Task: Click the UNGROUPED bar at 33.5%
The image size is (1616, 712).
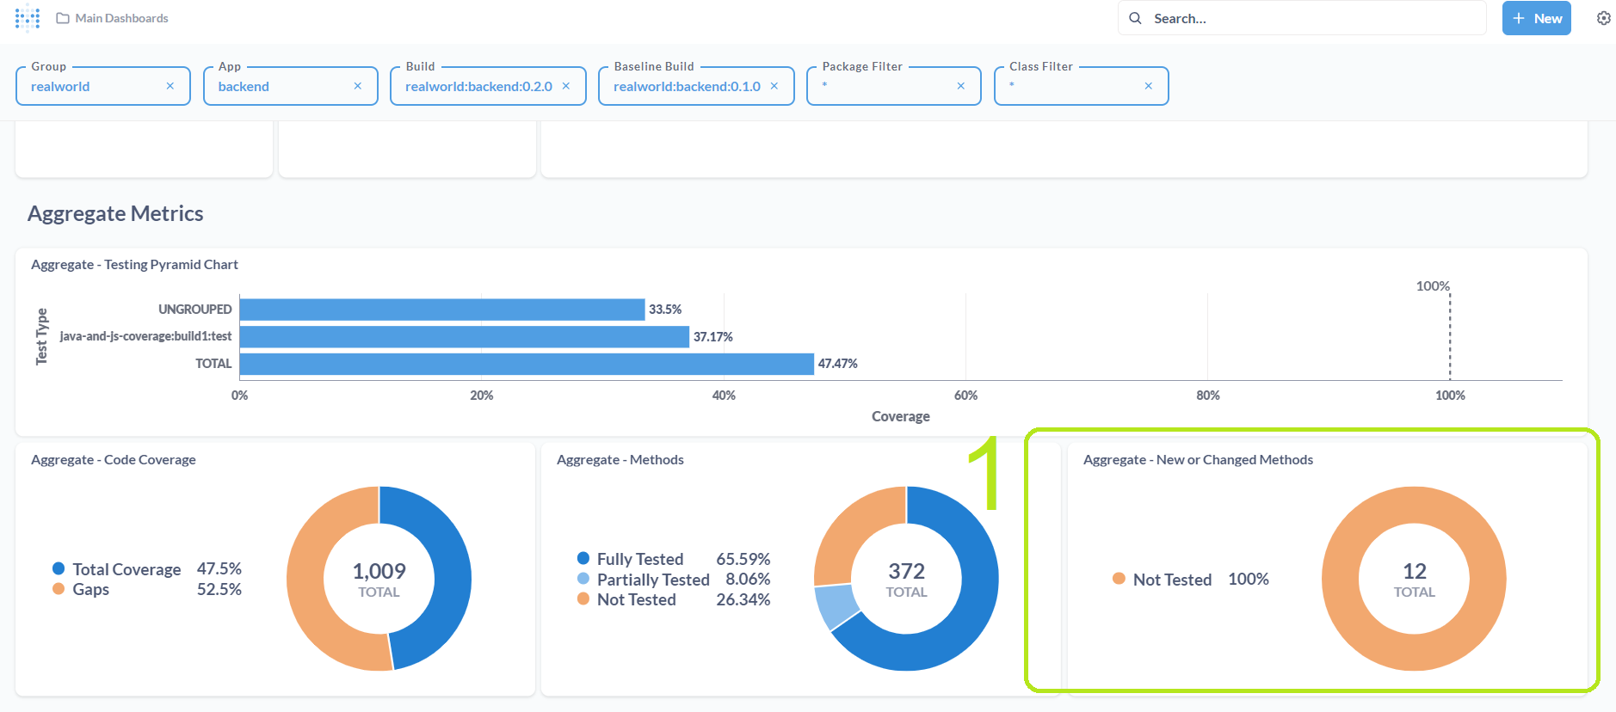Action: tap(442, 310)
